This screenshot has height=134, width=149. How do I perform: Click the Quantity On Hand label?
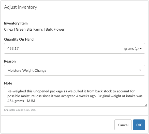(19, 39)
